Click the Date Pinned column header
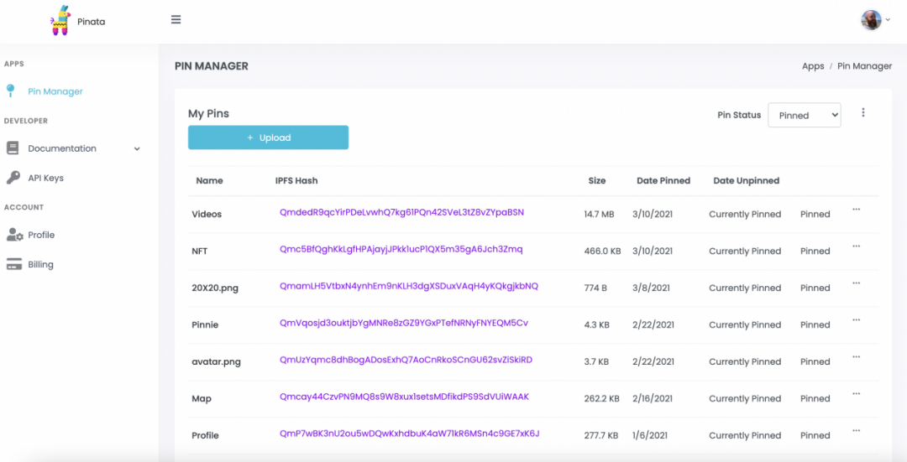 663,180
